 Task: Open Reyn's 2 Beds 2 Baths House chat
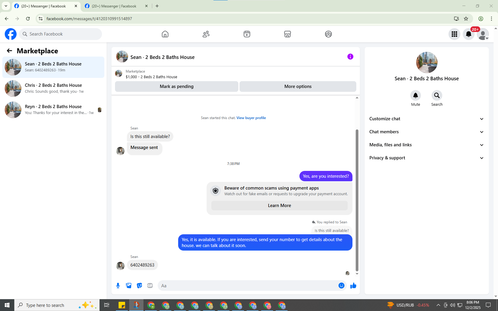click(53, 110)
